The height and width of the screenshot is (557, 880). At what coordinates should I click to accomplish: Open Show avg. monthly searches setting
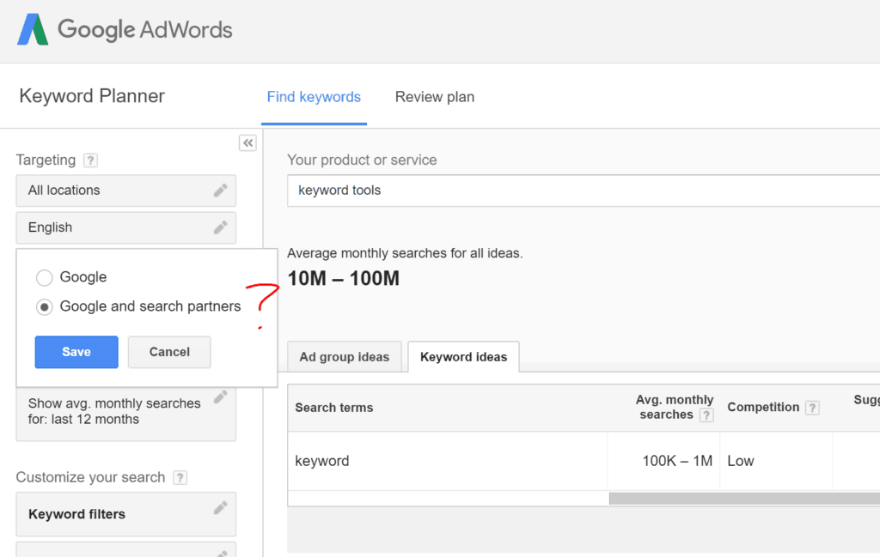pos(125,414)
